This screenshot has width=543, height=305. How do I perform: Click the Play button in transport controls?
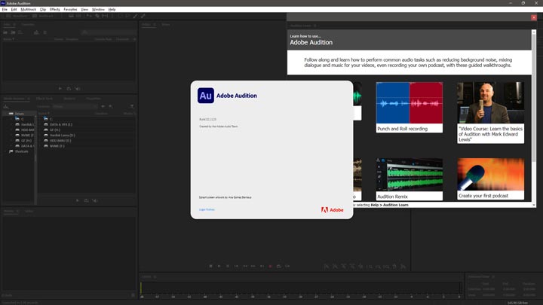click(219, 266)
